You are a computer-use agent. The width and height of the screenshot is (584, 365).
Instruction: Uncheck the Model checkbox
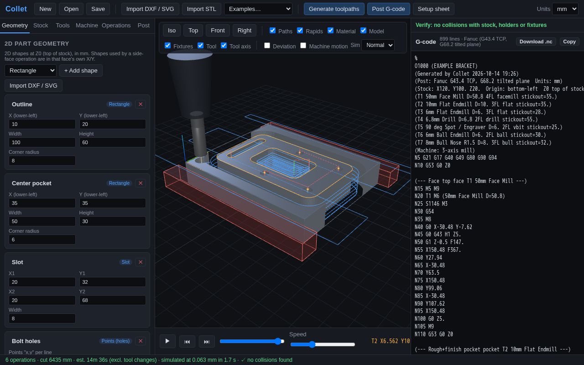363,31
